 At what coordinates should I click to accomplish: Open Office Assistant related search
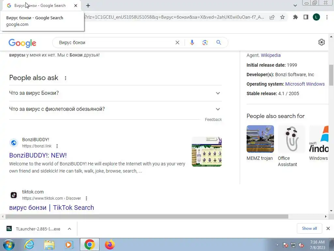[291, 146]
